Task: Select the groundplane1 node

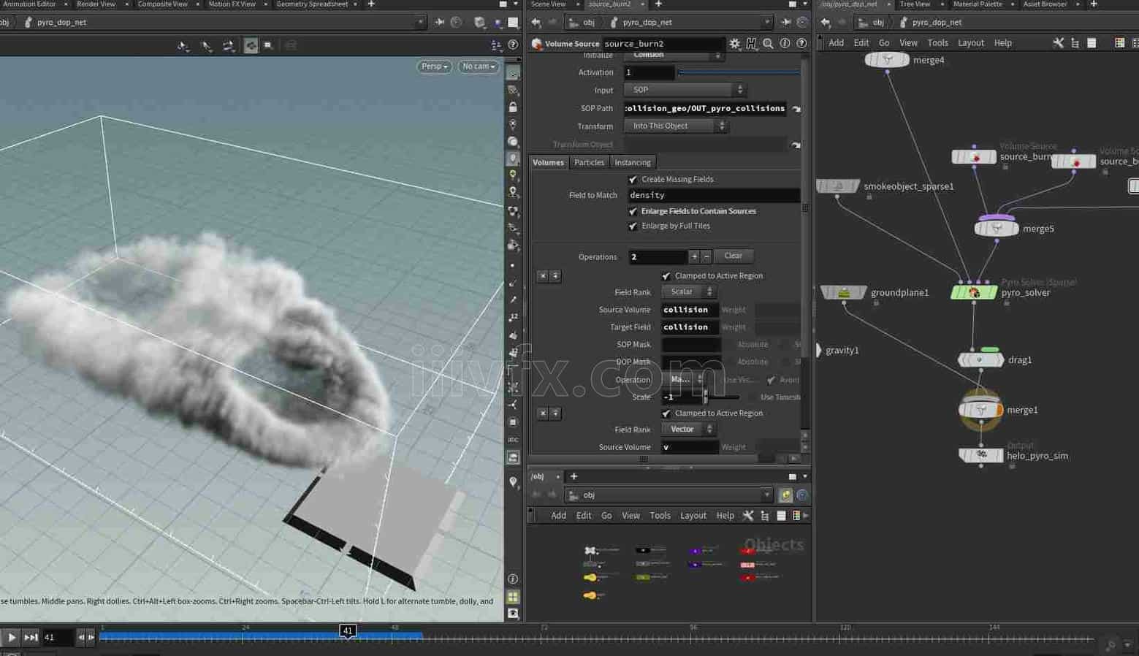Action: pyautogui.click(x=844, y=293)
